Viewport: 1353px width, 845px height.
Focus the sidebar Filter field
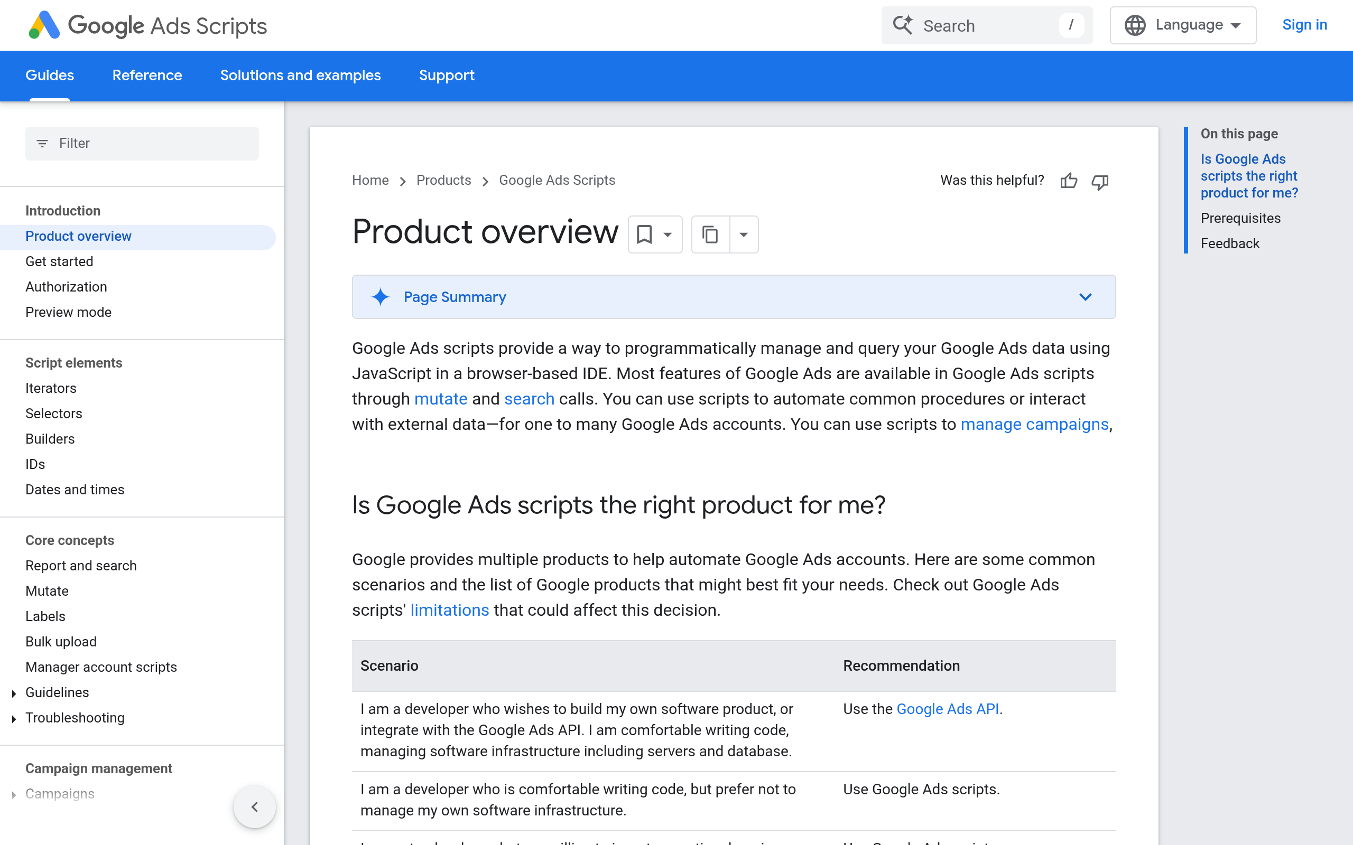[142, 144]
